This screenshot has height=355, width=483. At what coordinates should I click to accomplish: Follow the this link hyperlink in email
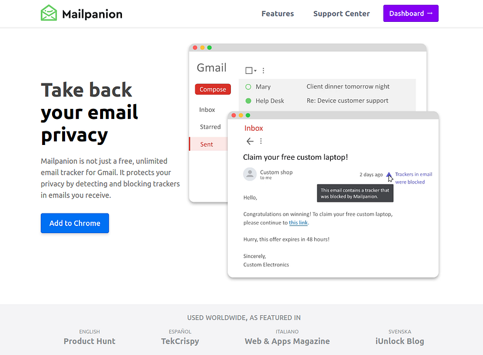point(298,222)
